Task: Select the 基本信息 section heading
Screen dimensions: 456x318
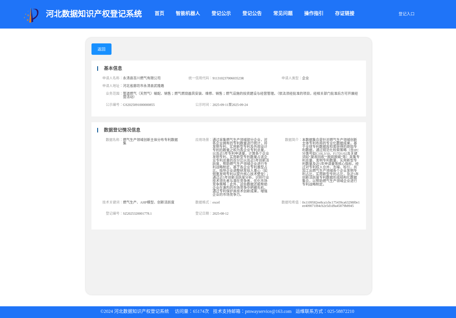Action: [113, 68]
